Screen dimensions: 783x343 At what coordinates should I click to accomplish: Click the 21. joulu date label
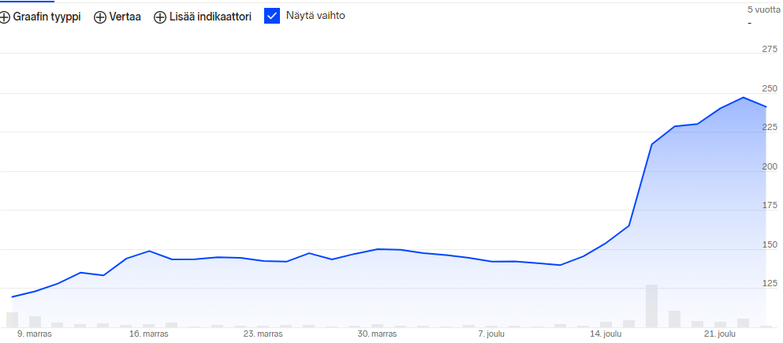[x=720, y=334]
